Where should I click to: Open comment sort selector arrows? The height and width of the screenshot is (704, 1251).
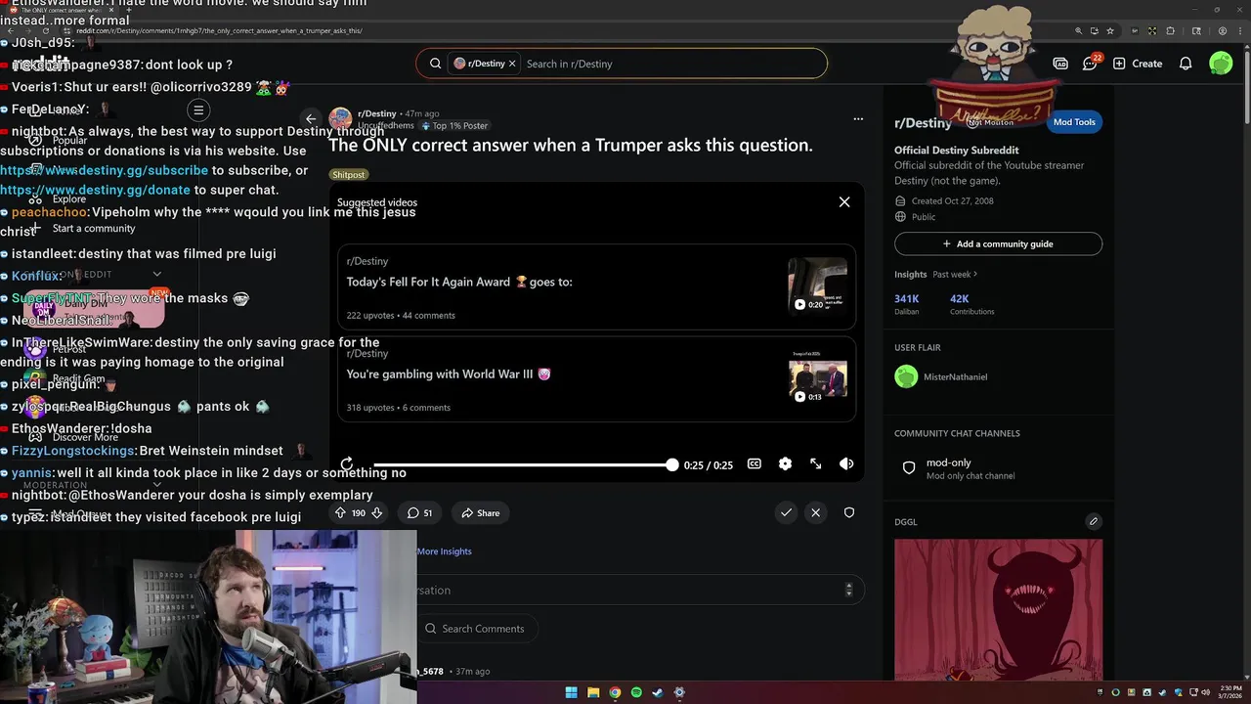pyautogui.click(x=848, y=590)
